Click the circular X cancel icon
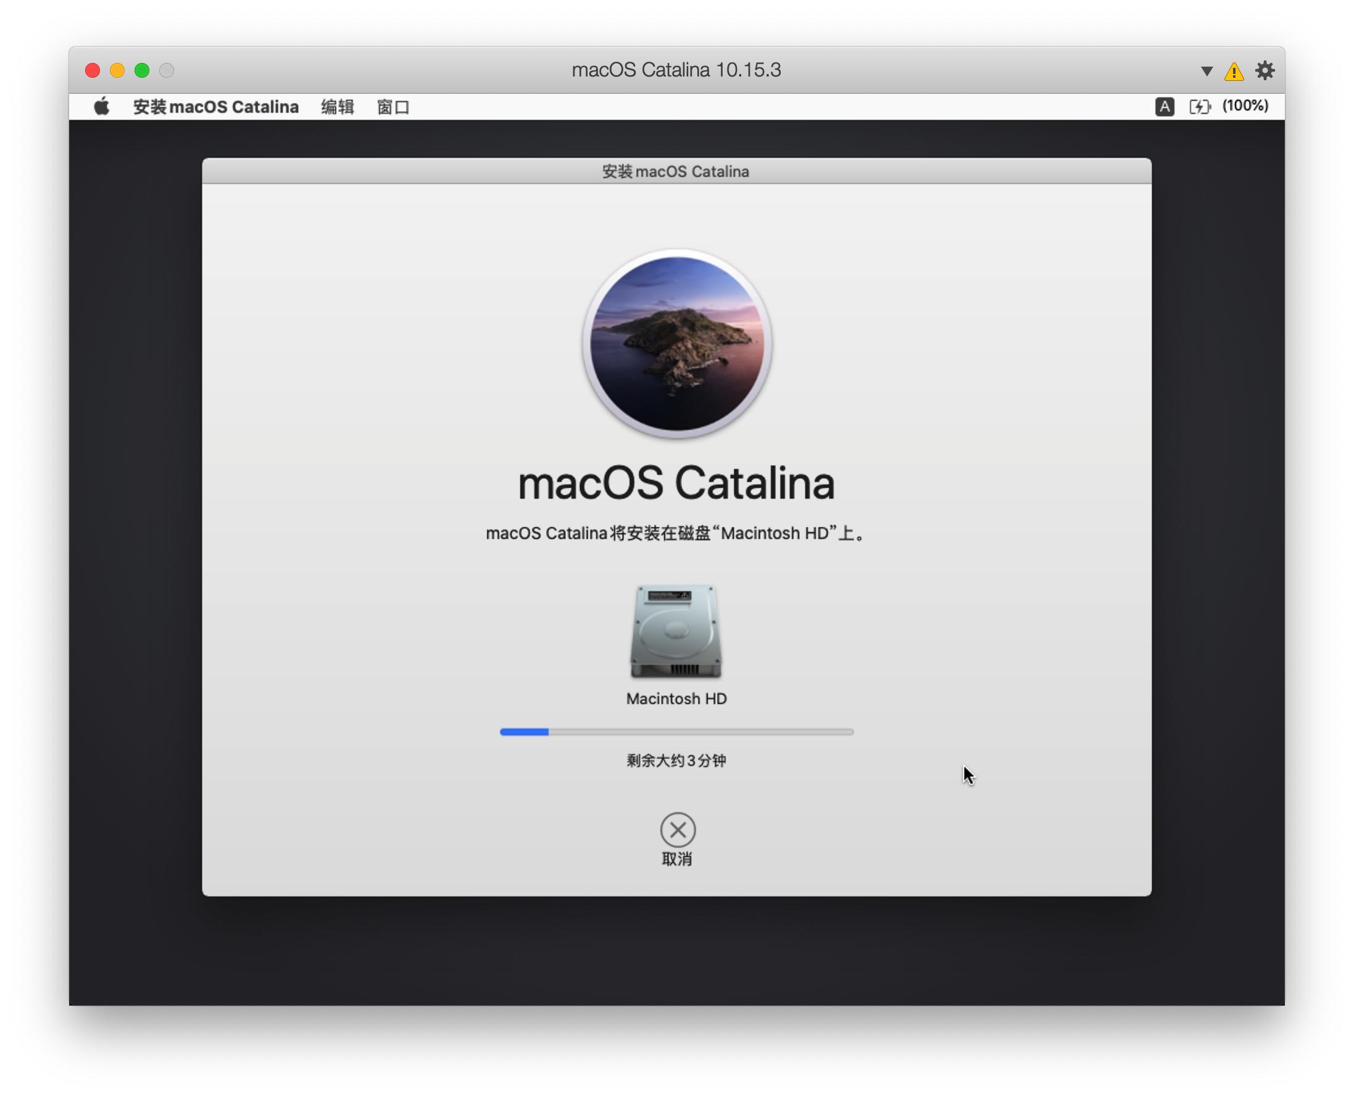The height and width of the screenshot is (1097, 1354). (x=678, y=829)
